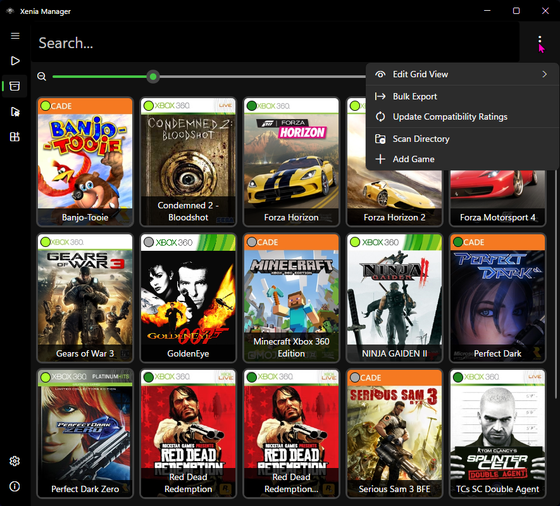Click Gears of War 3 compatibility dot
The height and width of the screenshot is (506, 560).
[x=46, y=242]
